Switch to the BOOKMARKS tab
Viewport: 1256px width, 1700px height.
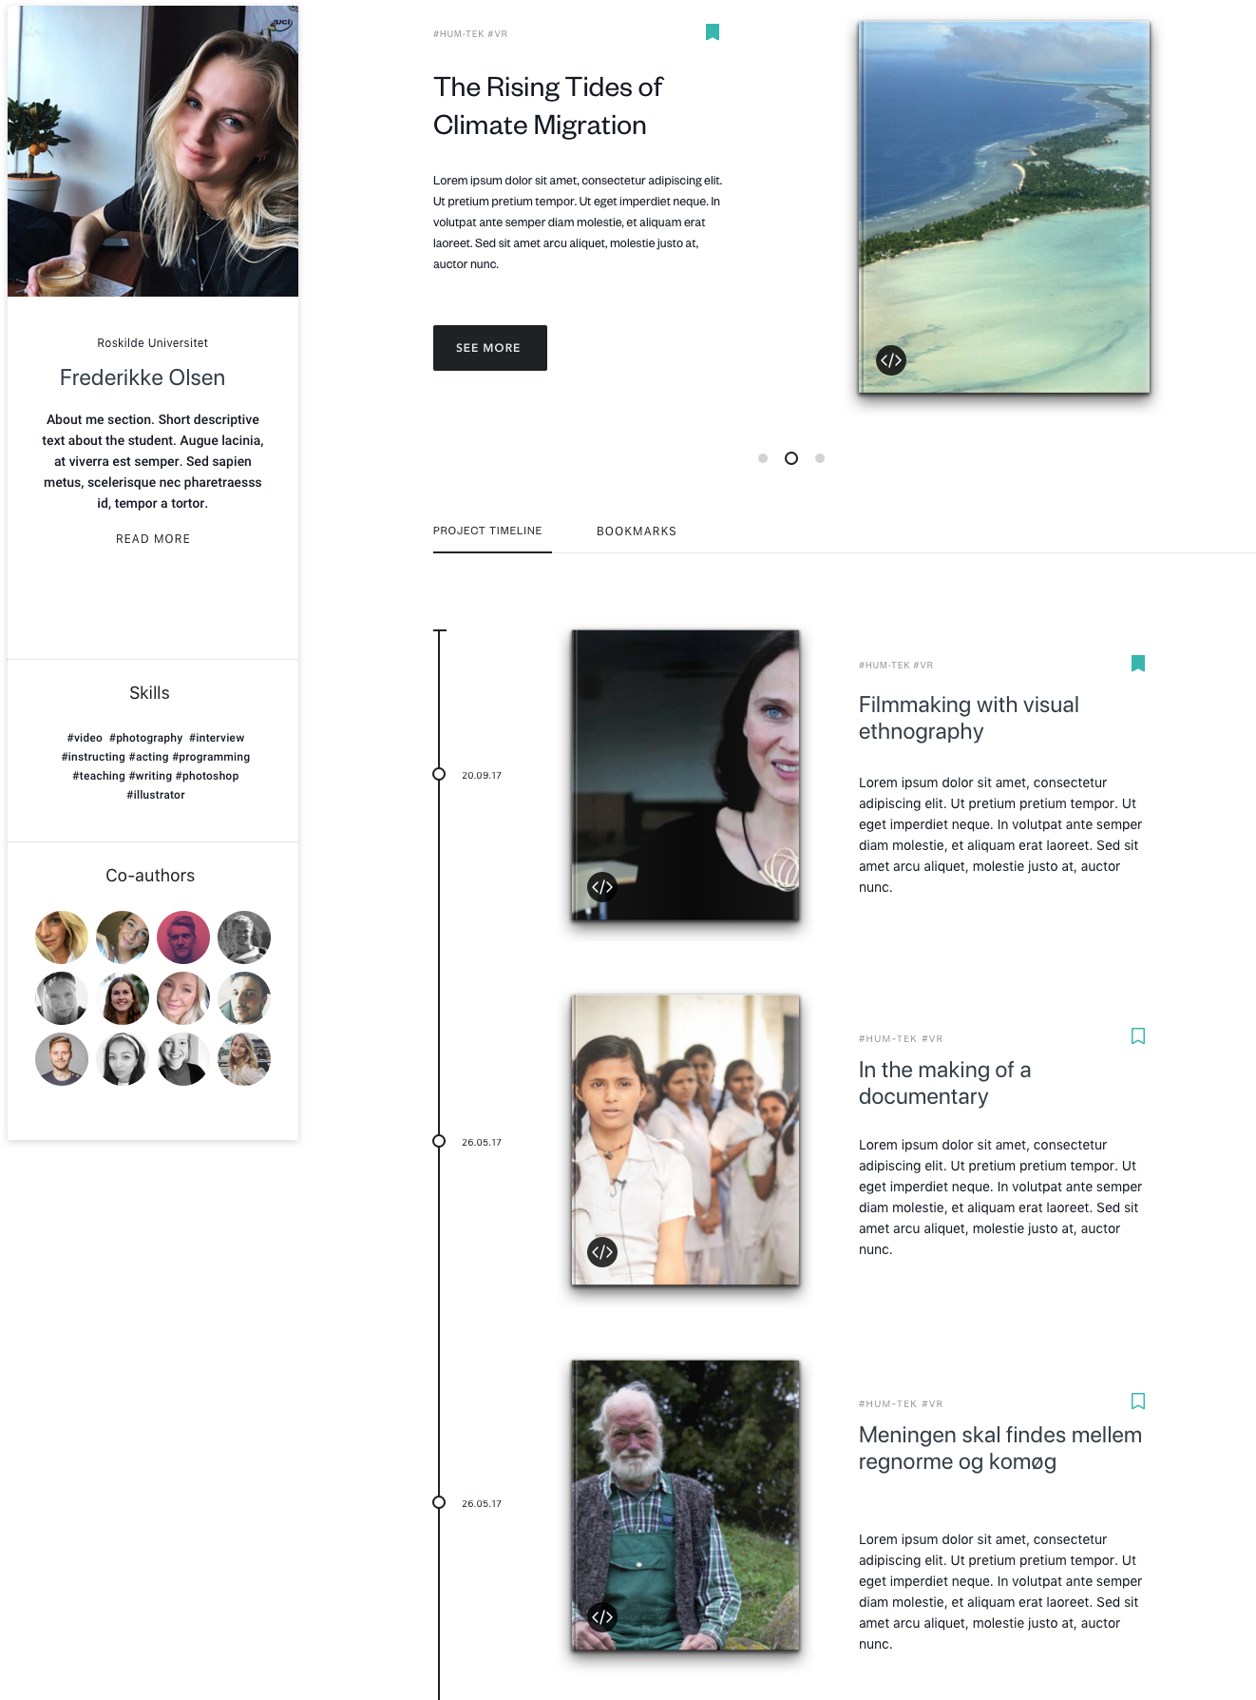click(637, 531)
